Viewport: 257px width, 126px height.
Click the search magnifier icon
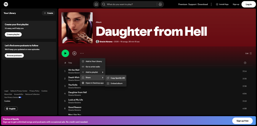[x=104, y=4]
